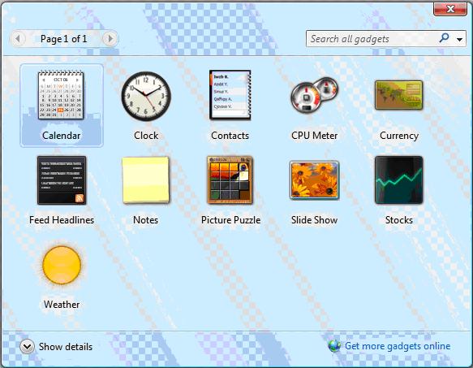Choose the Picture Puzzle gadget icon

[230, 180]
